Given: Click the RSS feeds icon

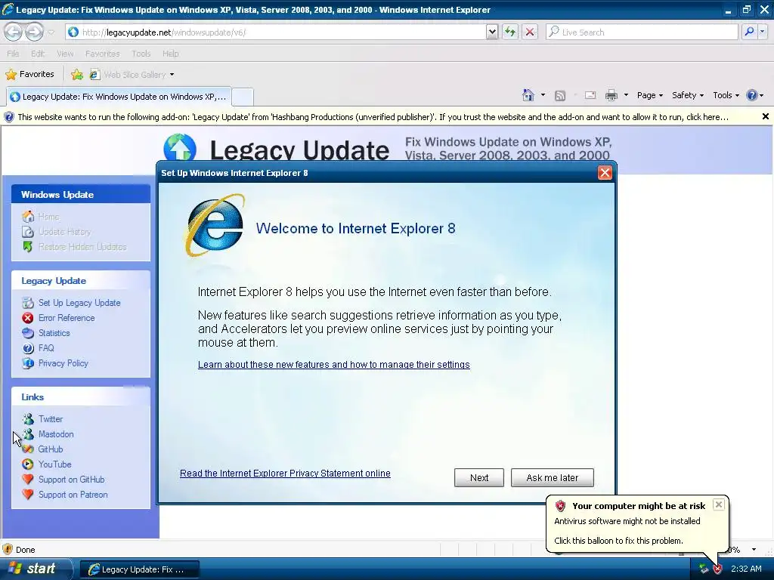Looking at the screenshot, I should (560, 96).
